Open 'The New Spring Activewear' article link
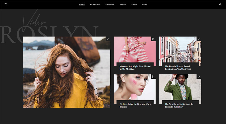Viewport: 226px width, 124px height. click(179, 105)
